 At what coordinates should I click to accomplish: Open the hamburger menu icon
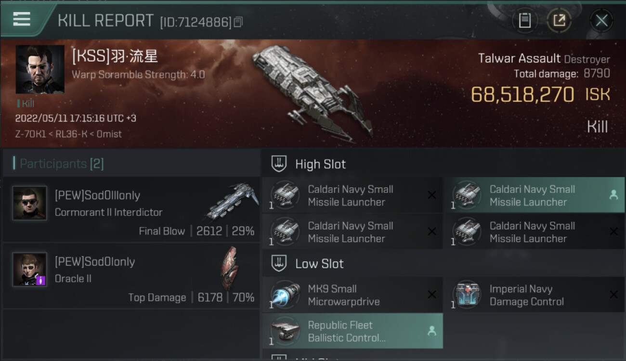[22, 19]
